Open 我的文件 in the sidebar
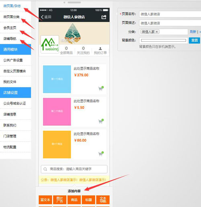The image size is (201, 207). tap(10, 82)
